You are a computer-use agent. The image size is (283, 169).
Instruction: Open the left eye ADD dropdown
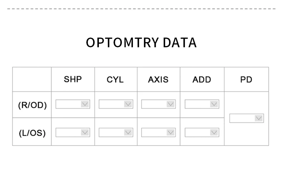(x=202, y=132)
